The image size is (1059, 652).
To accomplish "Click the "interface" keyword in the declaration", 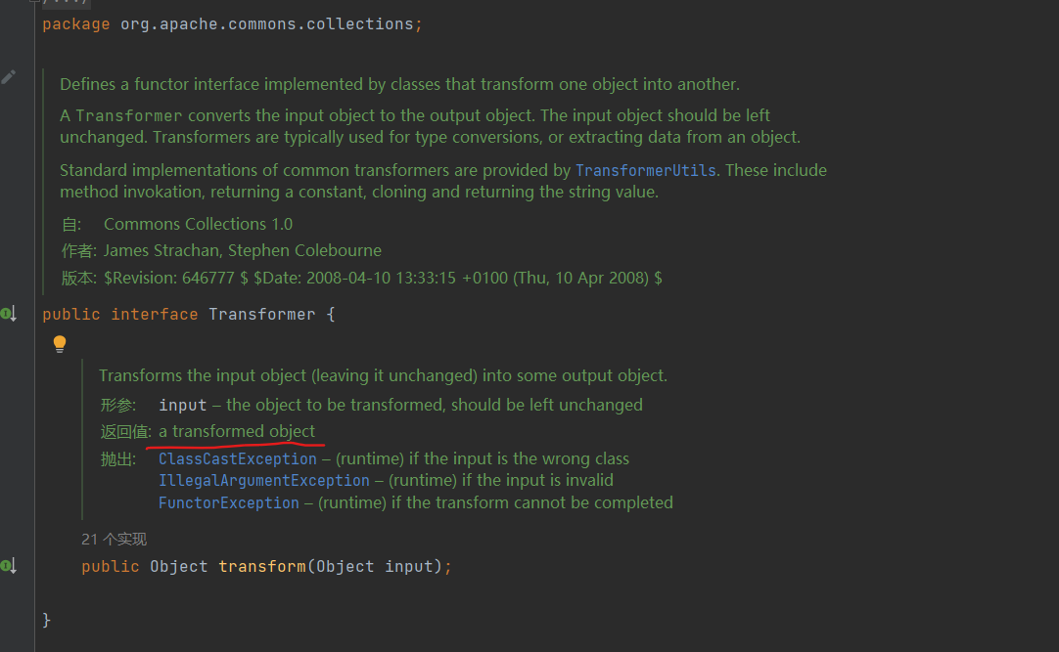I will [x=155, y=315].
